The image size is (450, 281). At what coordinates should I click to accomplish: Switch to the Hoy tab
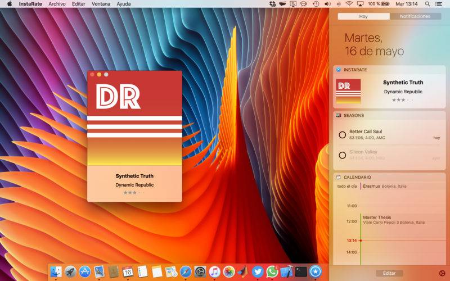pyautogui.click(x=363, y=16)
